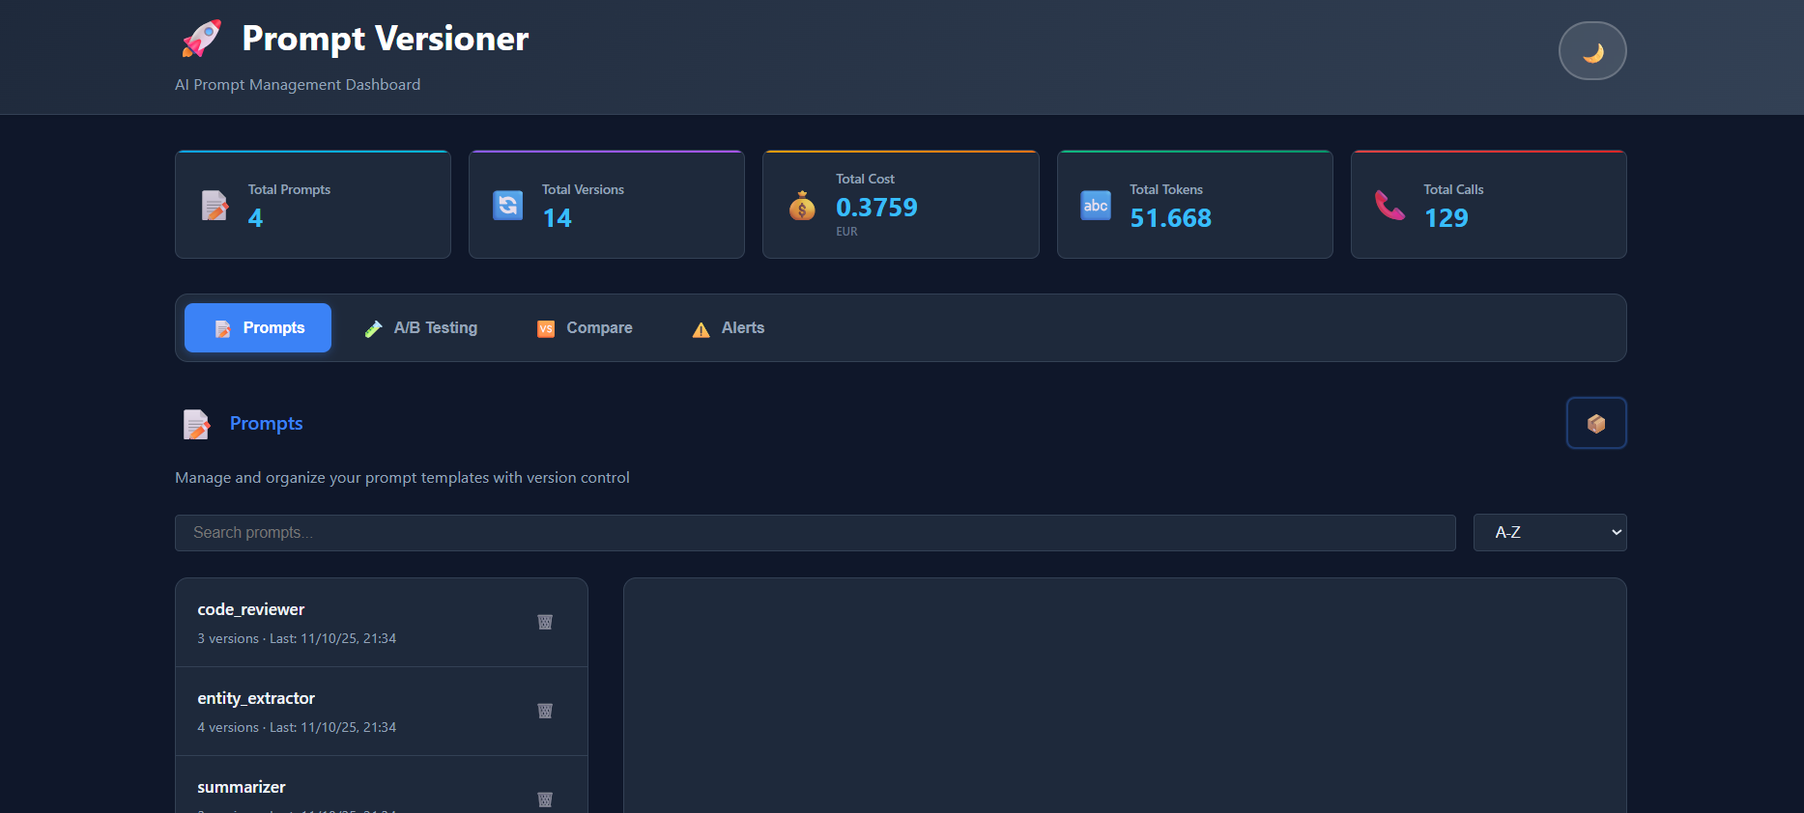Click the blue Prompts section heading text
This screenshot has width=1804, height=813.
point(267,424)
